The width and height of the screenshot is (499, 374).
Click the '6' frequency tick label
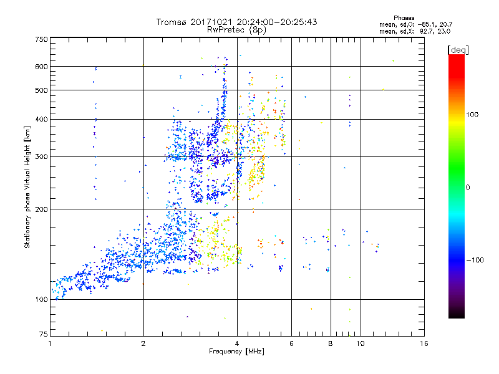tap(291, 343)
